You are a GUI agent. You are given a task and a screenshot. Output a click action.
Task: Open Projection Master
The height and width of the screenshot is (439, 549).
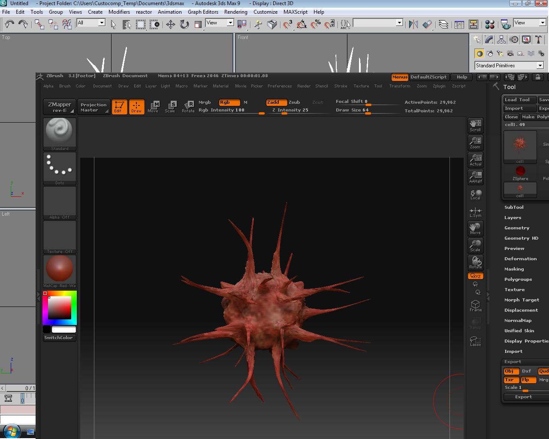[x=94, y=107]
